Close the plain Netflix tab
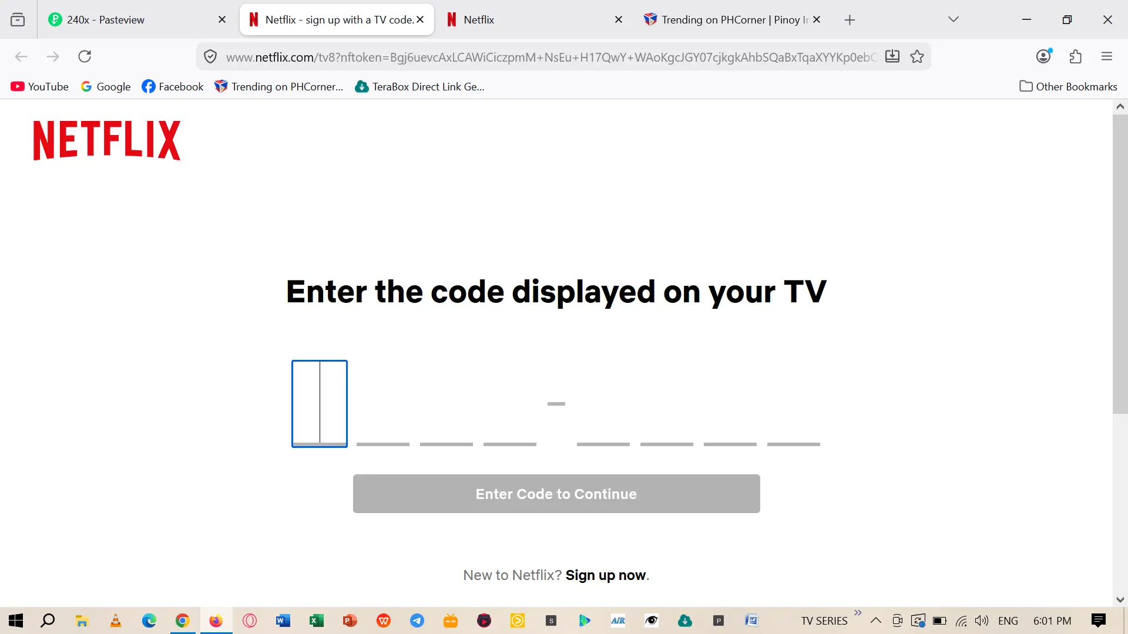Screen dimensions: 1128x634 pos(619,19)
